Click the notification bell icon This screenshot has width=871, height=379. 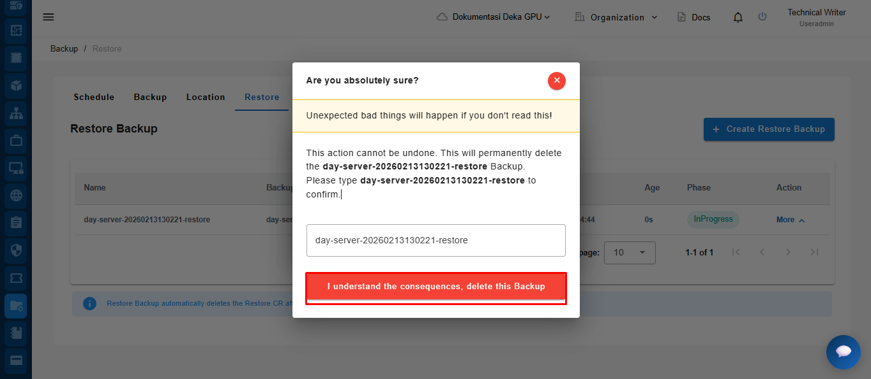(x=738, y=18)
